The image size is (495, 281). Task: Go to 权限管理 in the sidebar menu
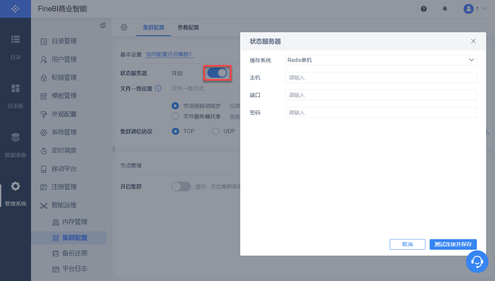[x=64, y=78]
